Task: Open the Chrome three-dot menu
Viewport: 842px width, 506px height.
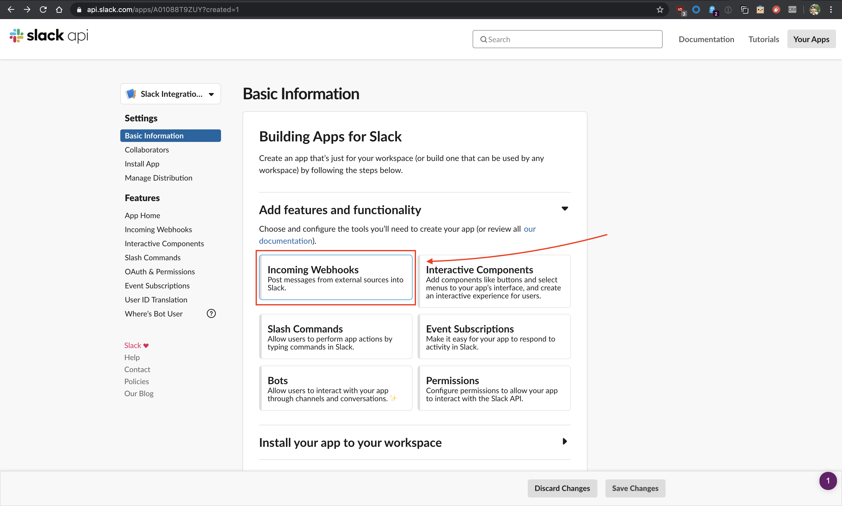Action: pyautogui.click(x=831, y=10)
